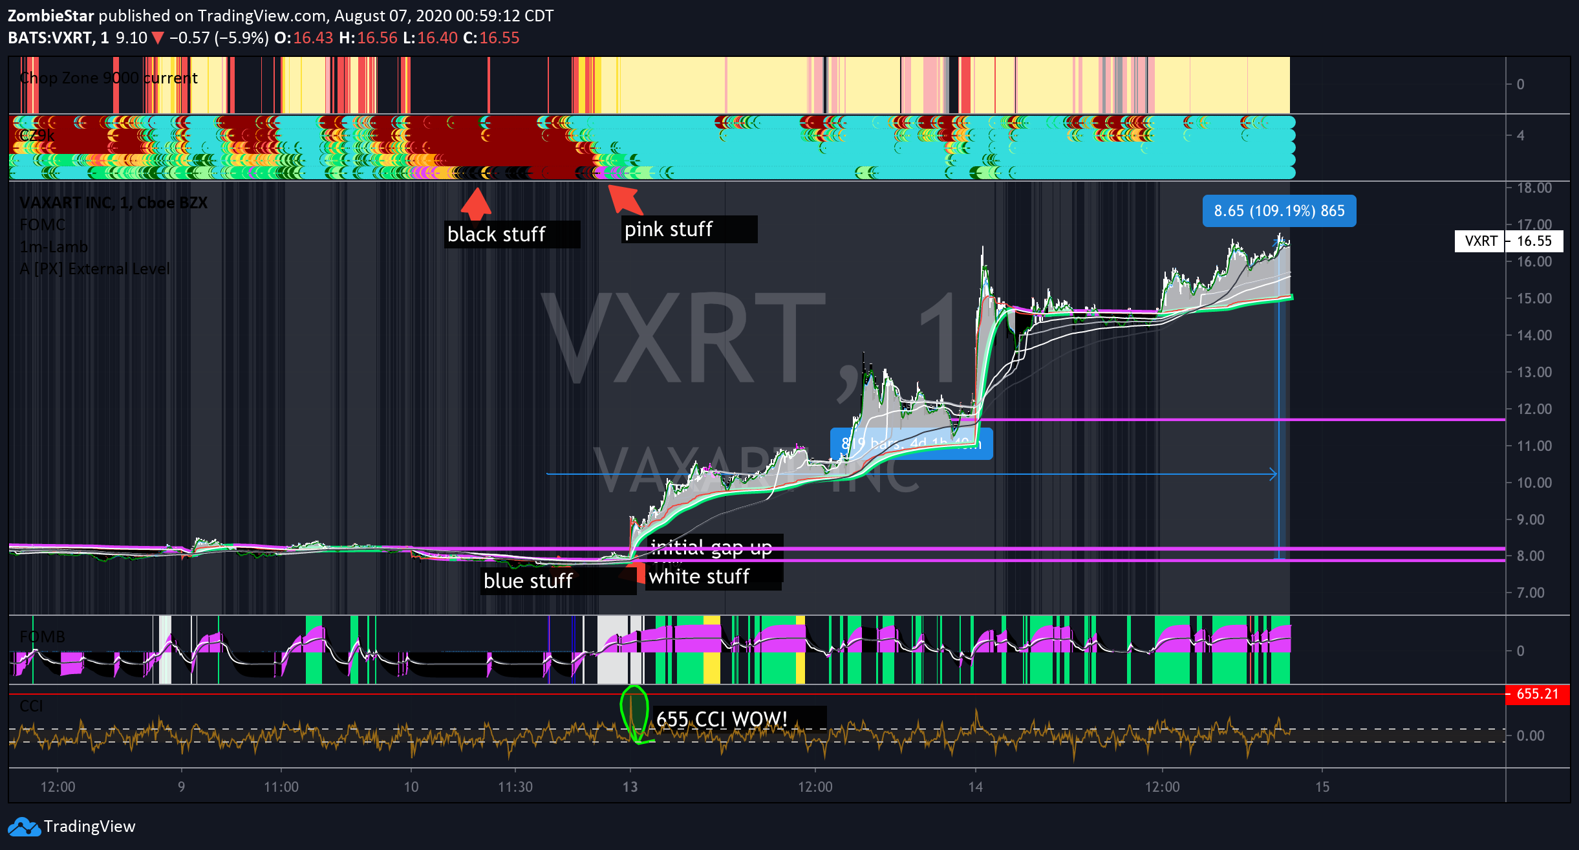The height and width of the screenshot is (850, 1579).
Task: Click the FOMB indicator pane title
Action: tap(42, 637)
